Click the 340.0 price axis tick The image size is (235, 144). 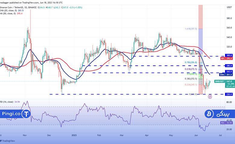pos(229,37)
